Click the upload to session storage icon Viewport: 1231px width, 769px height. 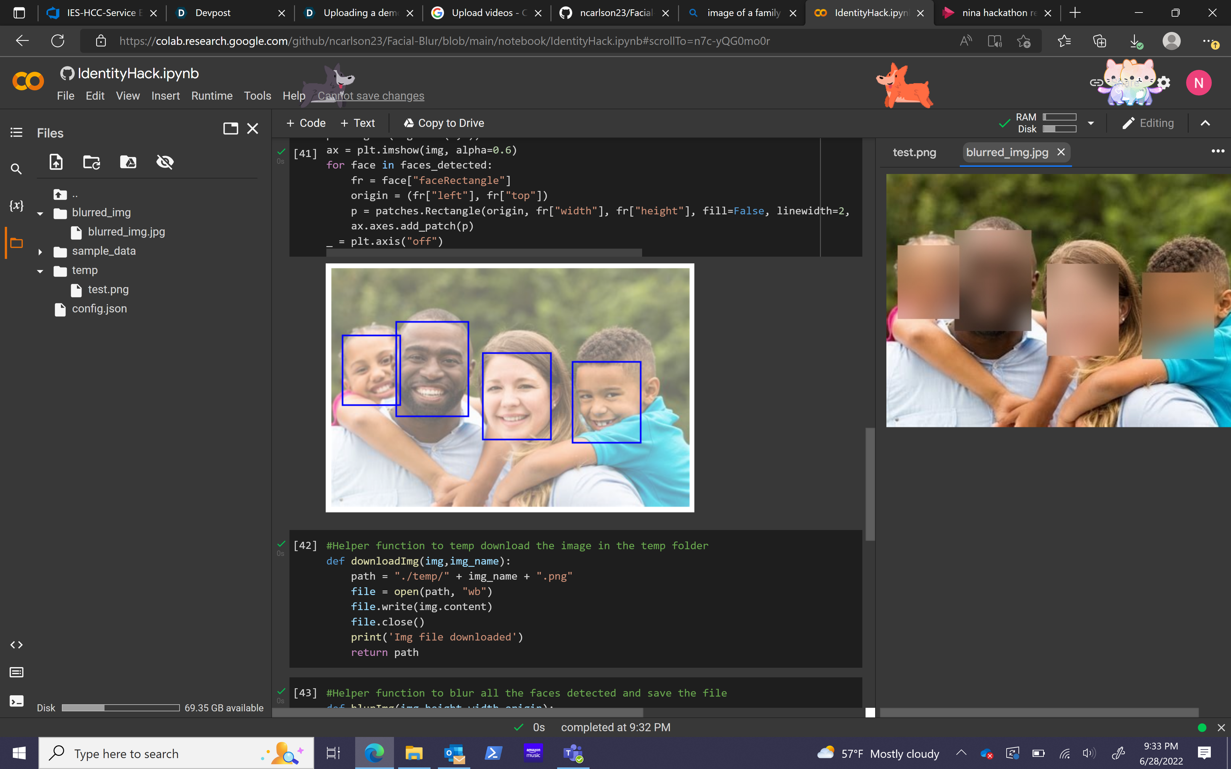pyautogui.click(x=56, y=162)
